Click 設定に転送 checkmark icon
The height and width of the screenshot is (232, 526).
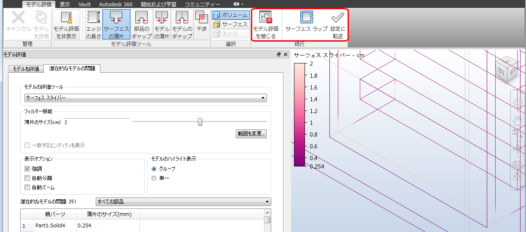pos(337,17)
